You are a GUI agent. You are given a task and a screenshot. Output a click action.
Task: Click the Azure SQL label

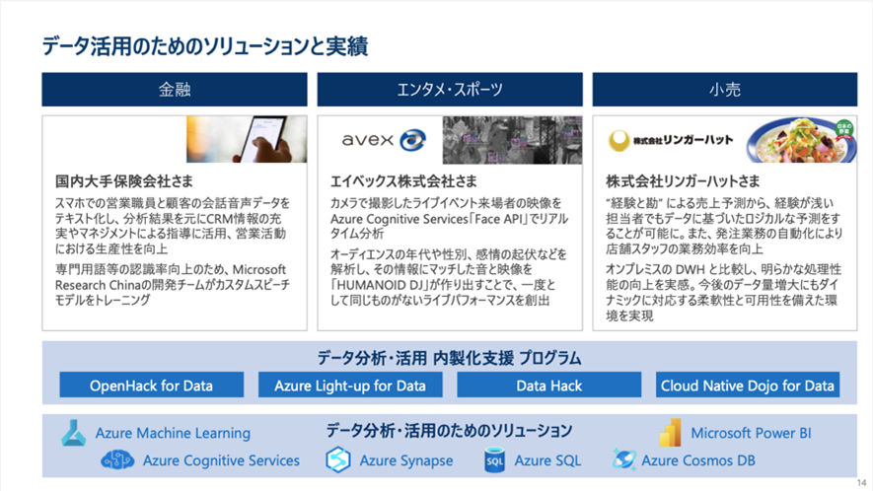(547, 460)
